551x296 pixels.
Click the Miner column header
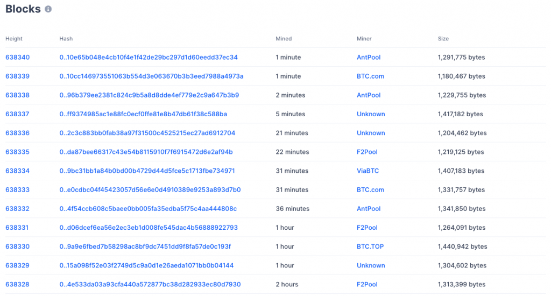tap(364, 39)
